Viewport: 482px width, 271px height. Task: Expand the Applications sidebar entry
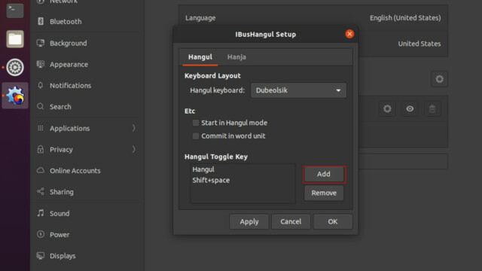[x=87, y=128]
